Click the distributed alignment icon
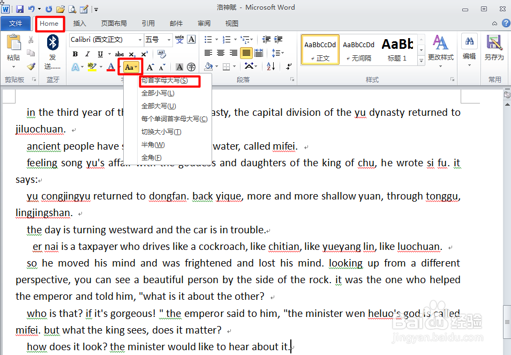This screenshot has height=355, width=511. (259, 53)
